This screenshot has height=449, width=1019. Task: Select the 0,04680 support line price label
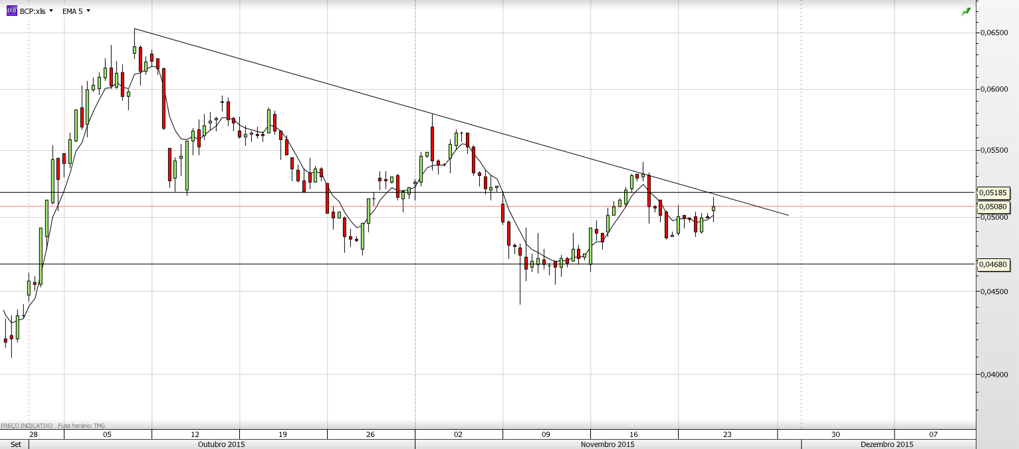coord(993,264)
